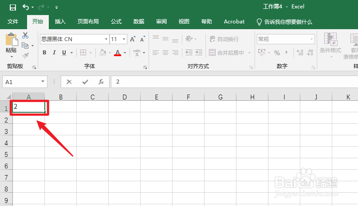Image resolution: width=358 pixels, height=206 pixels.
Task: Click Decrease Indent icon
Action: [189, 53]
